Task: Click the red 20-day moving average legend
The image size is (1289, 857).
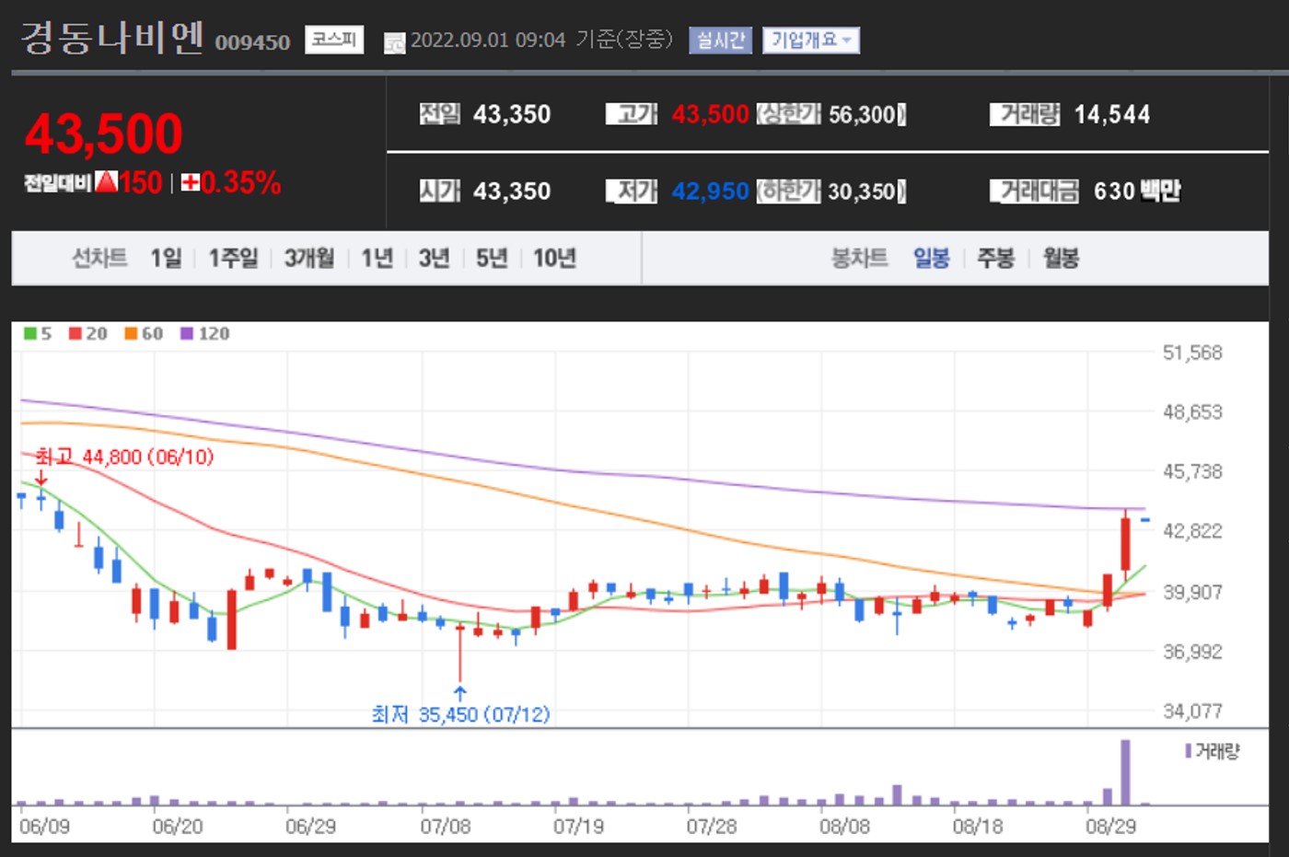Action: tap(88, 333)
